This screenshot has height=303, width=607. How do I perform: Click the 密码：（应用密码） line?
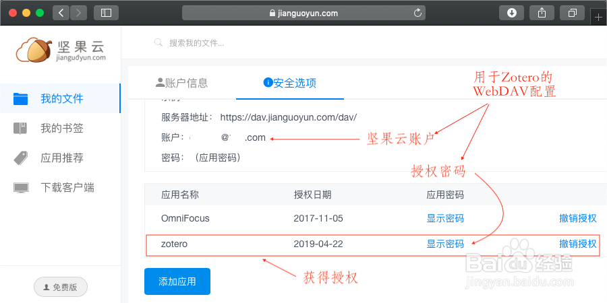pos(201,158)
